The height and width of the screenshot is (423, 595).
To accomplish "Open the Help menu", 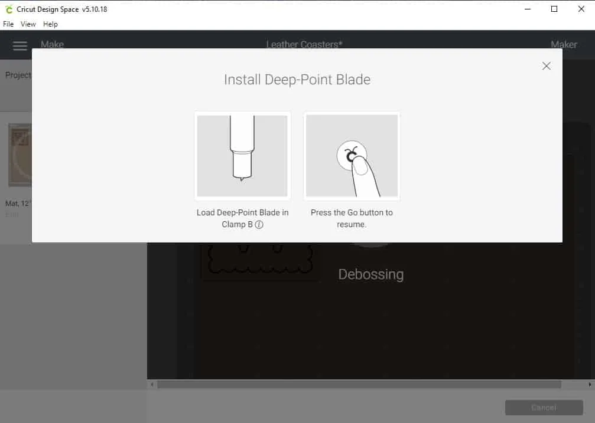I will pyautogui.click(x=50, y=24).
